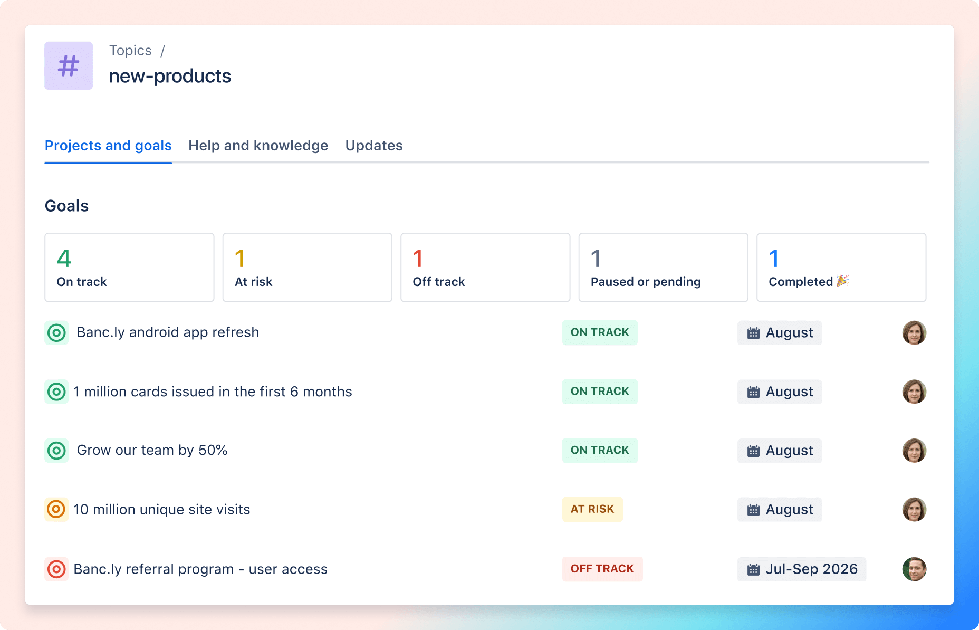Click the AT RISK status badge
The image size is (979, 630).
pos(592,509)
